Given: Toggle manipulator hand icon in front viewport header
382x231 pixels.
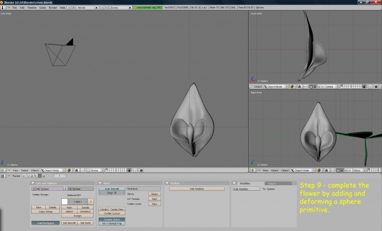Looking at the screenshot, I should (311, 87).
